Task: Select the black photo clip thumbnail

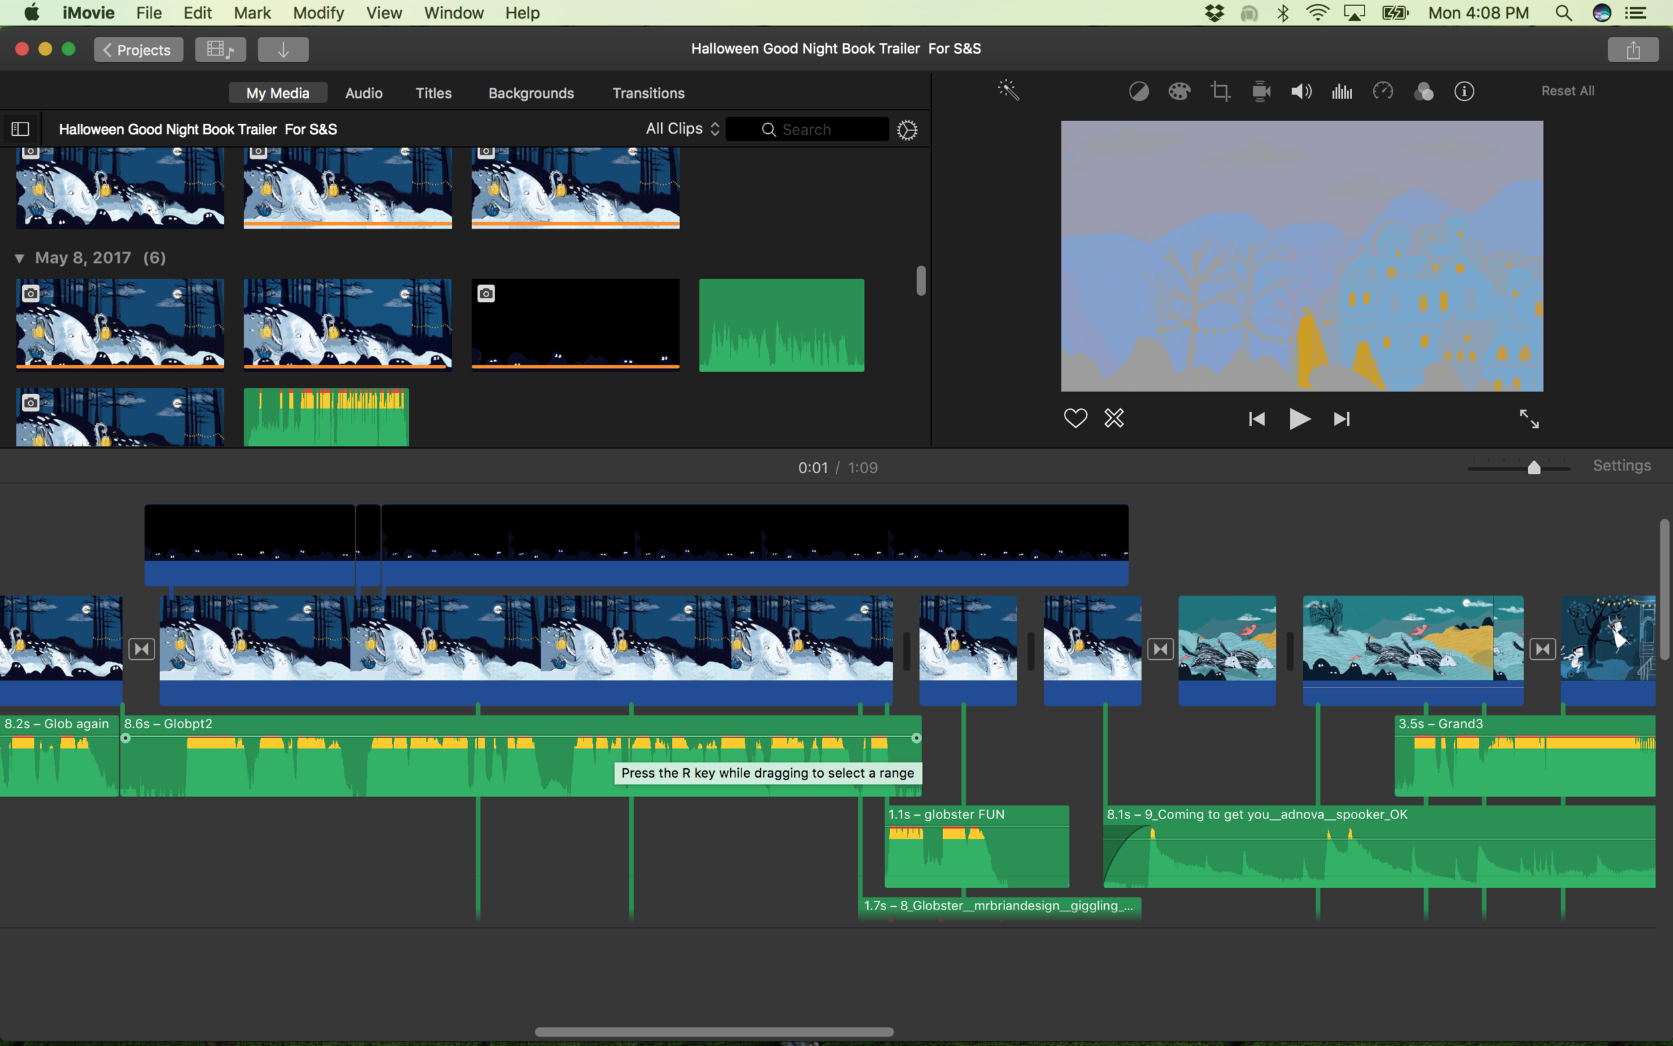Action: coord(576,325)
